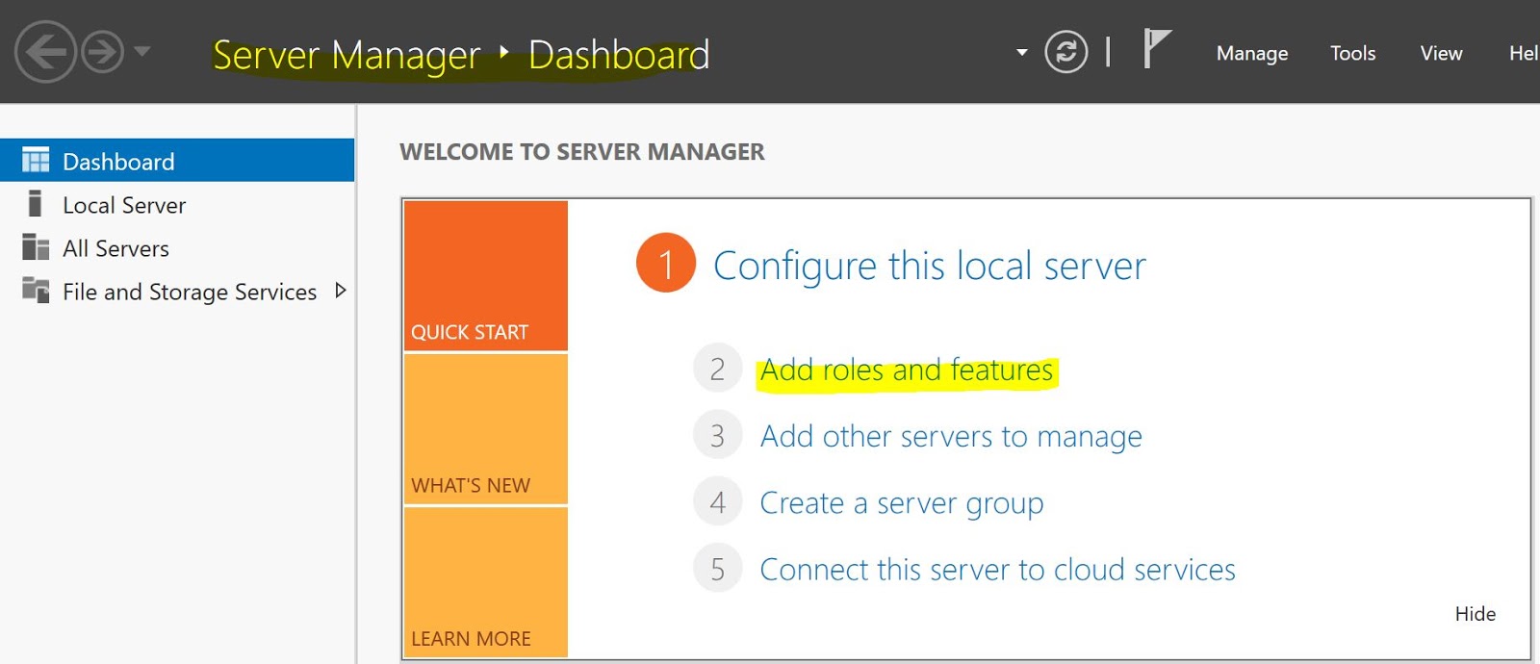Click Add other servers to manage
The height and width of the screenshot is (664, 1540).
(951, 437)
